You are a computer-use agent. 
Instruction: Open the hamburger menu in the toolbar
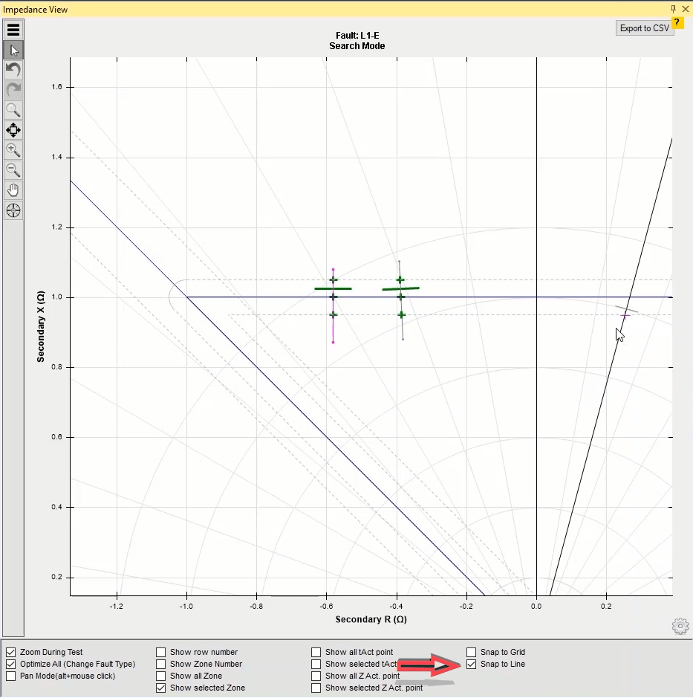13,30
